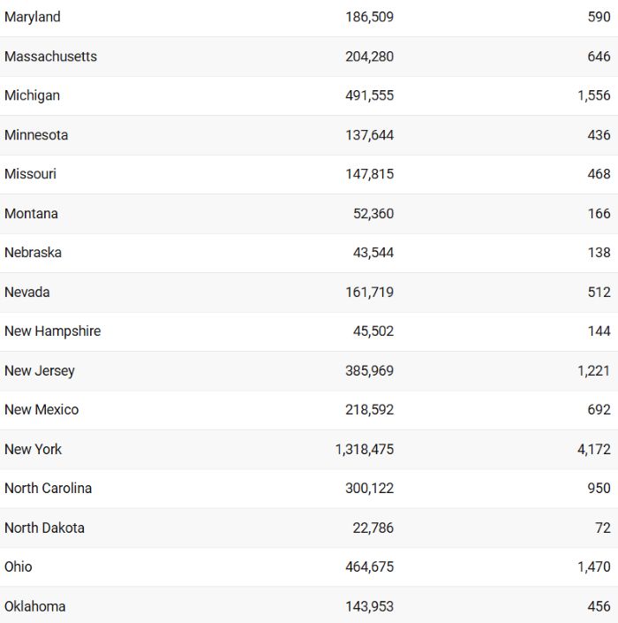
Task: Select Michigan's value 491,555
Action: pos(369,95)
